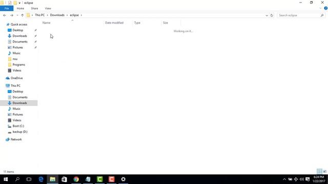328x184 pixels.
Task: Open the Store from taskbar
Action: [64, 179]
